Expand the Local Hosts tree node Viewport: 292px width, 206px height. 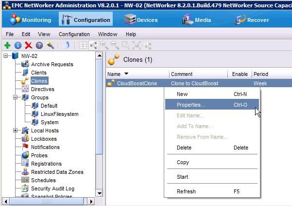(16, 131)
